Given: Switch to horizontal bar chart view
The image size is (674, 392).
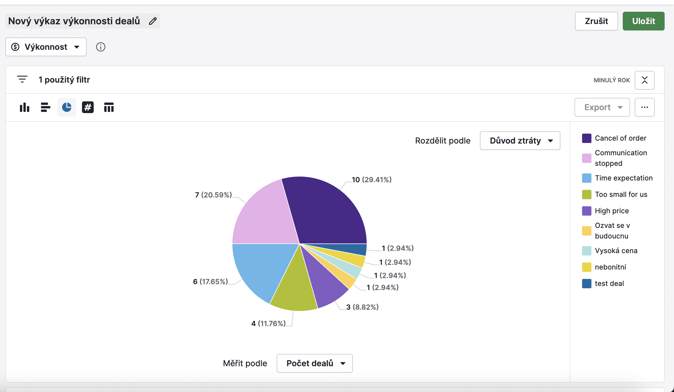Looking at the screenshot, I should tap(46, 108).
